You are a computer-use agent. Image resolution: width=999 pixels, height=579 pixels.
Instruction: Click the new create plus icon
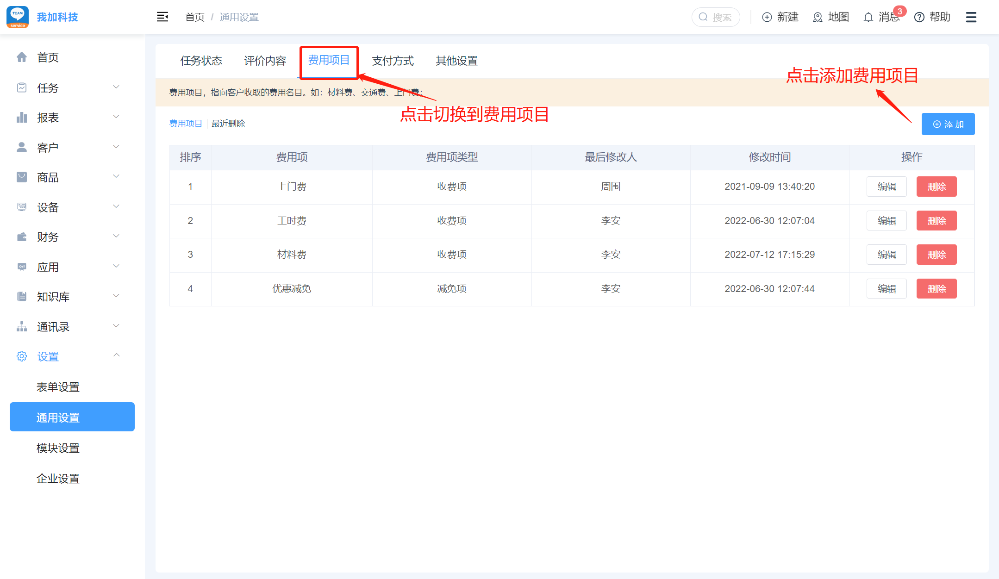coord(767,17)
